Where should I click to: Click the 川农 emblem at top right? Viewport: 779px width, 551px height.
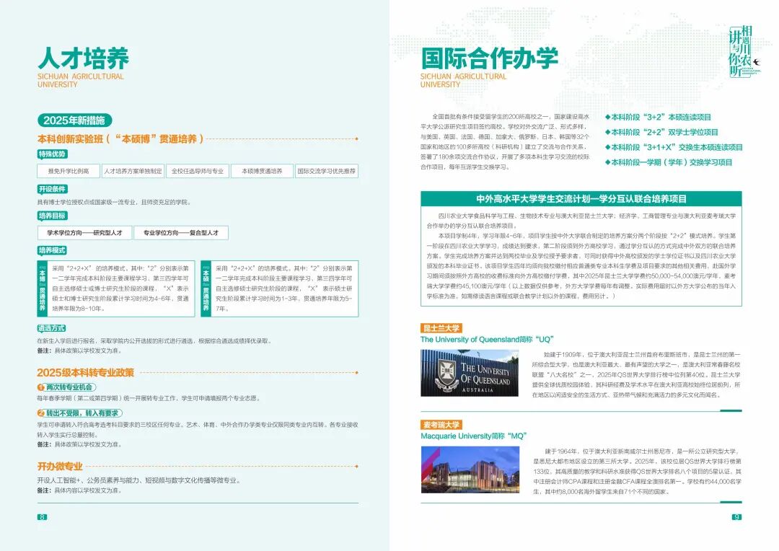pyautogui.click(x=743, y=50)
